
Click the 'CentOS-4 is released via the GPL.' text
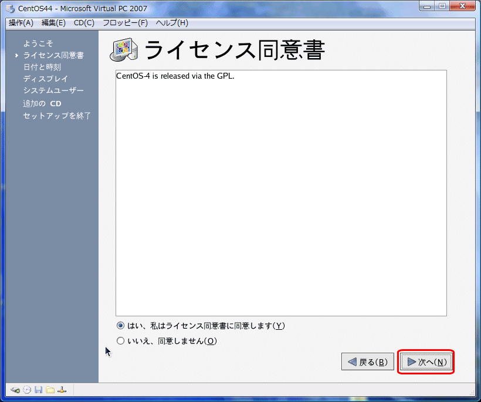(x=175, y=76)
